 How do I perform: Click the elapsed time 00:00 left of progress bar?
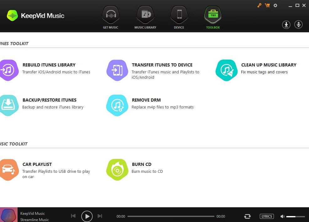pos(121,216)
